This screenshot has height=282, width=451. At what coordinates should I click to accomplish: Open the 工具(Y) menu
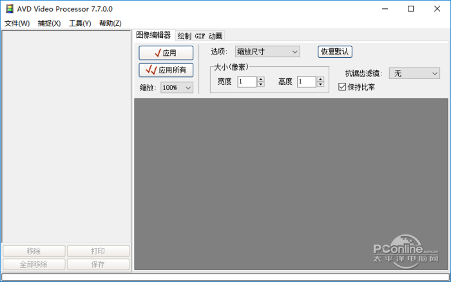pyautogui.click(x=80, y=23)
